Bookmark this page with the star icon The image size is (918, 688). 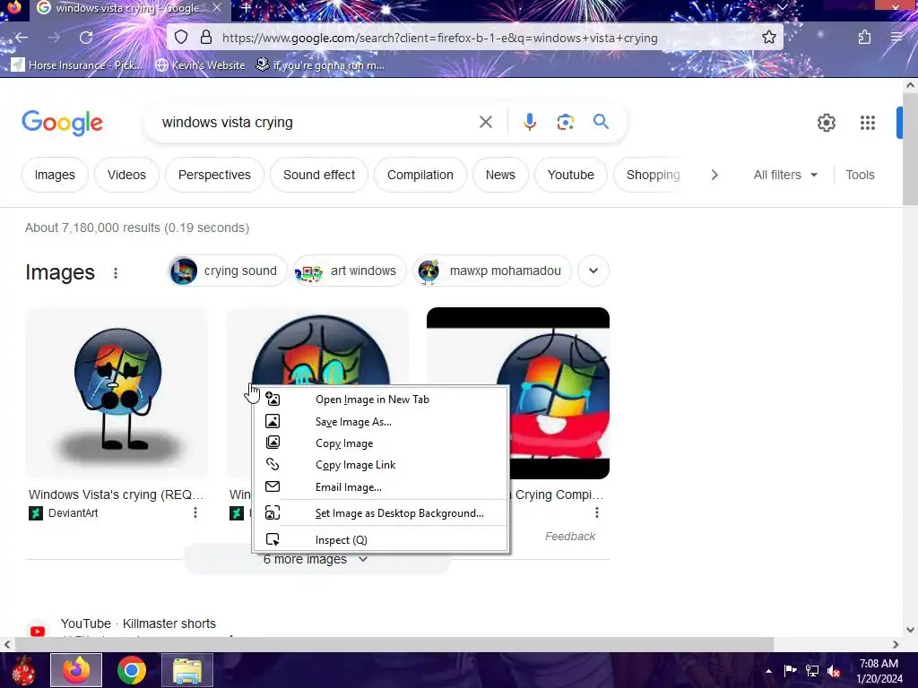click(x=768, y=38)
